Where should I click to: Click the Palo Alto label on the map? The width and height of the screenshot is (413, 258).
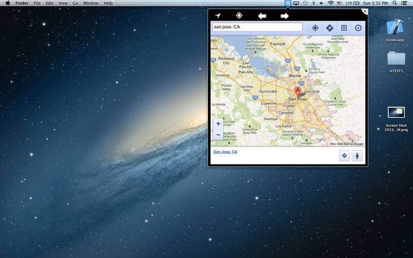click(x=246, y=72)
